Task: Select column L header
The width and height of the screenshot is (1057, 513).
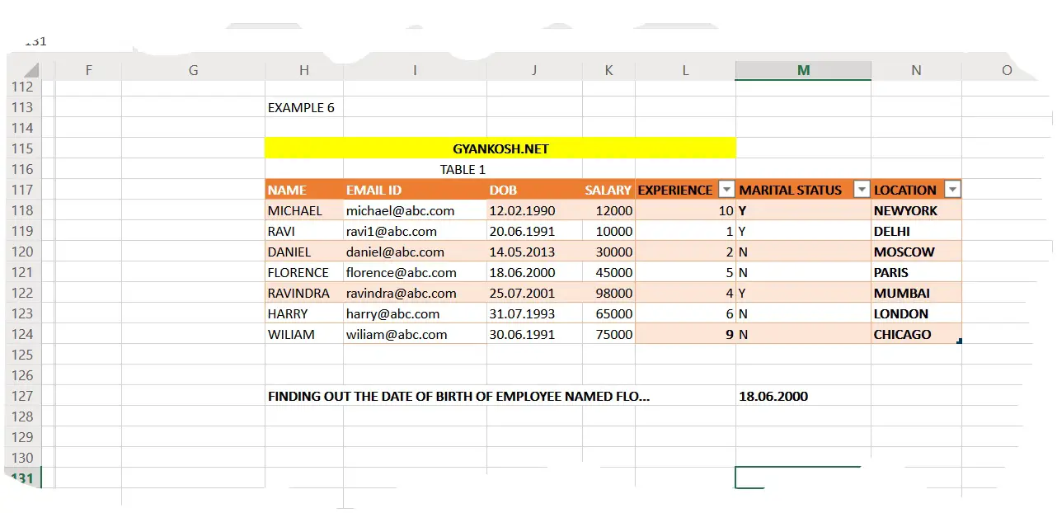Action: click(x=685, y=71)
